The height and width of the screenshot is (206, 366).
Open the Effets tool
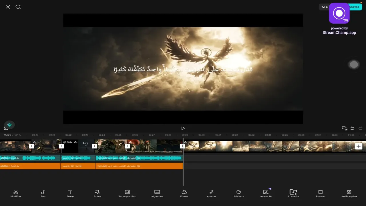click(x=97, y=194)
